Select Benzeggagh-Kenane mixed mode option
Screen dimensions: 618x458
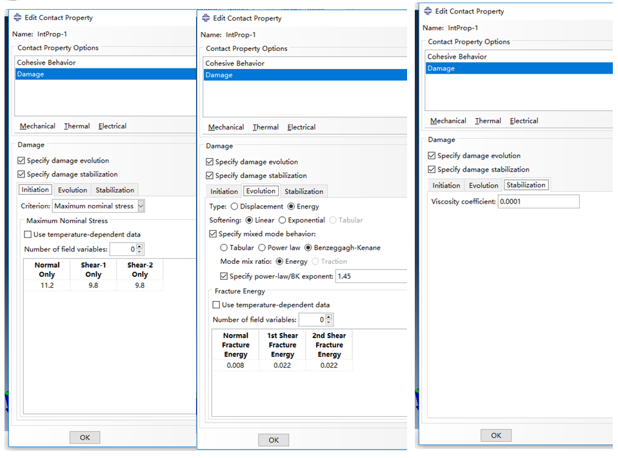click(308, 248)
